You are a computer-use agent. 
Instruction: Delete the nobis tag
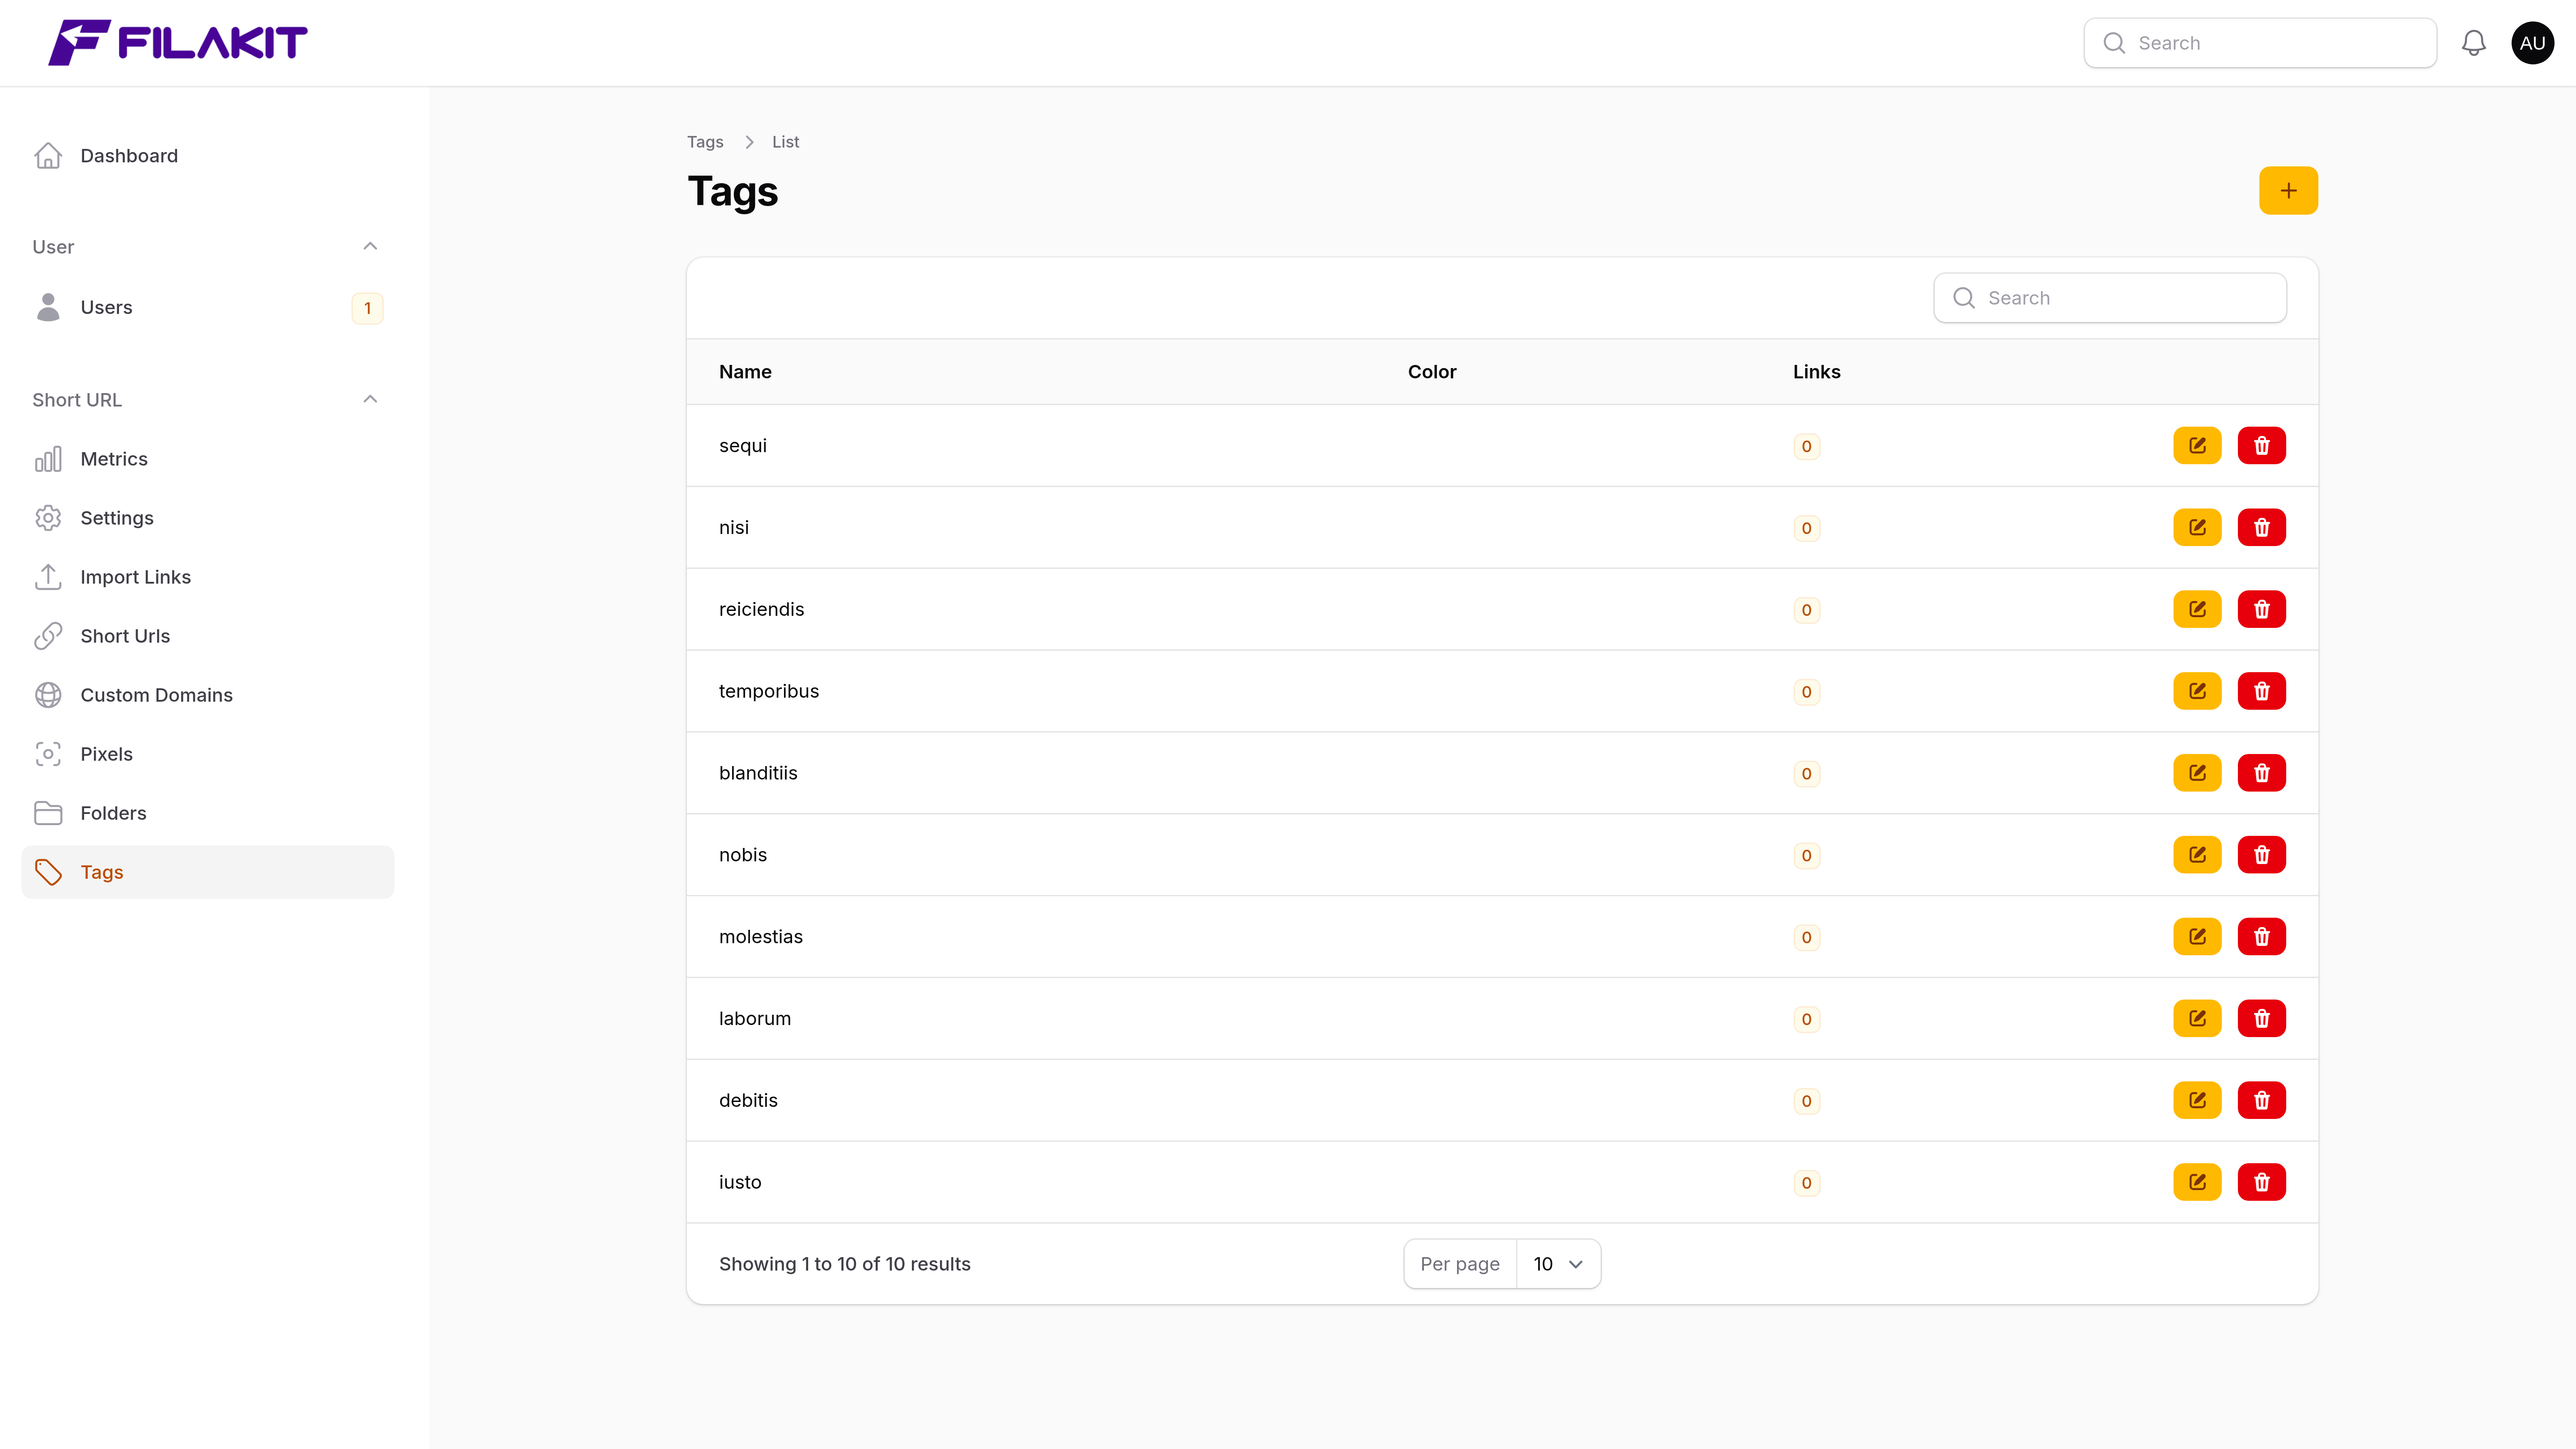coord(2261,856)
